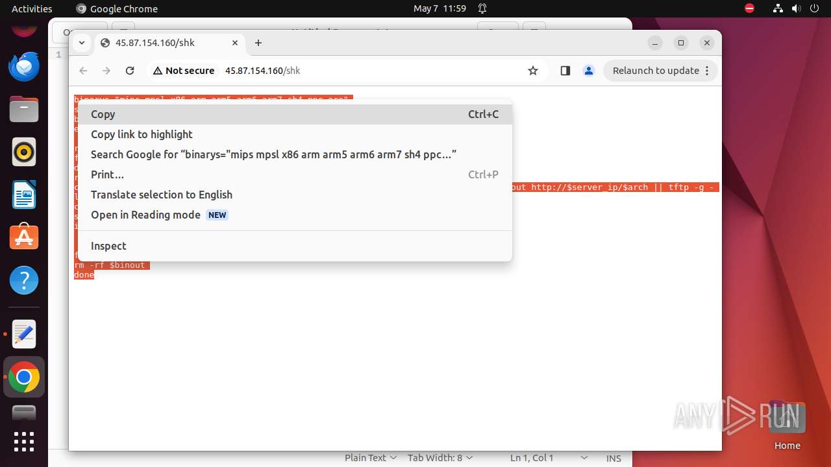Choose Search Google for selected text
Image resolution: width=831 pixels, height=467 pixels.
pyautogui.click(x=294, y=154)
